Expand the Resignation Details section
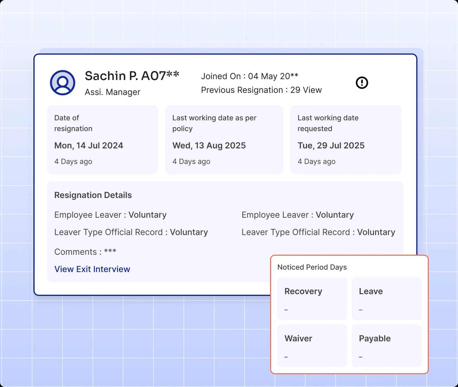This screenshot has width=458, height=387. point(93,195)
